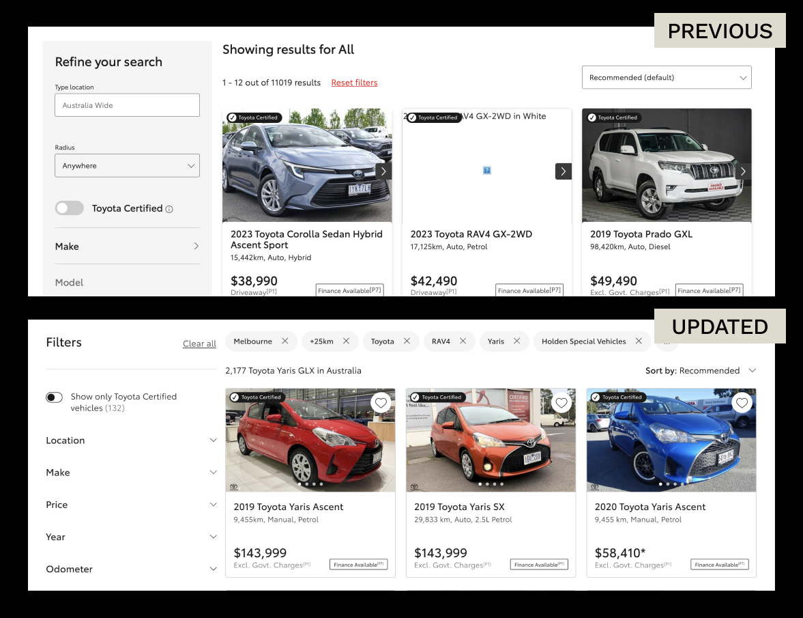Open blue 2020 Yaris Ascent photo
Image resolution: width=803 pixels, height=618 pixels.
(671, 440)
